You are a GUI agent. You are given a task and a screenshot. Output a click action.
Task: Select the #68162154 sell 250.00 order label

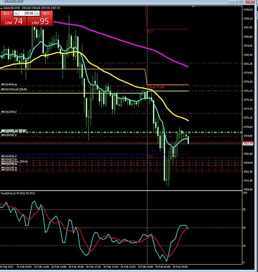[14, 89]
